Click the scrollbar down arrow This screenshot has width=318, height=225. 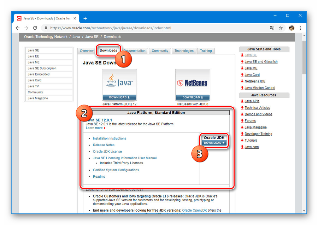(304, 211)
